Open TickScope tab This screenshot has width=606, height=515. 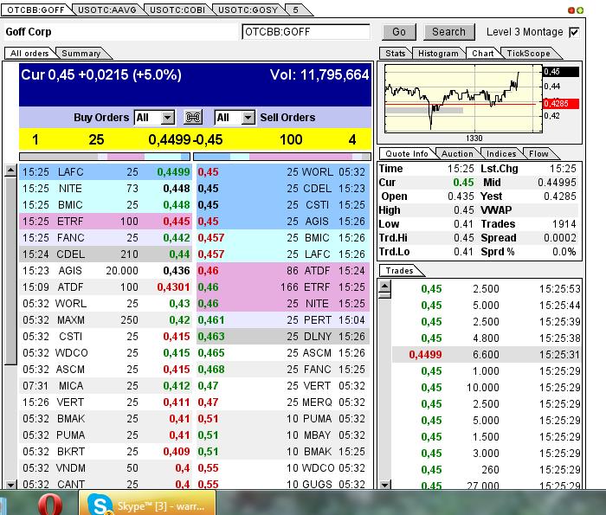[528, 54]
